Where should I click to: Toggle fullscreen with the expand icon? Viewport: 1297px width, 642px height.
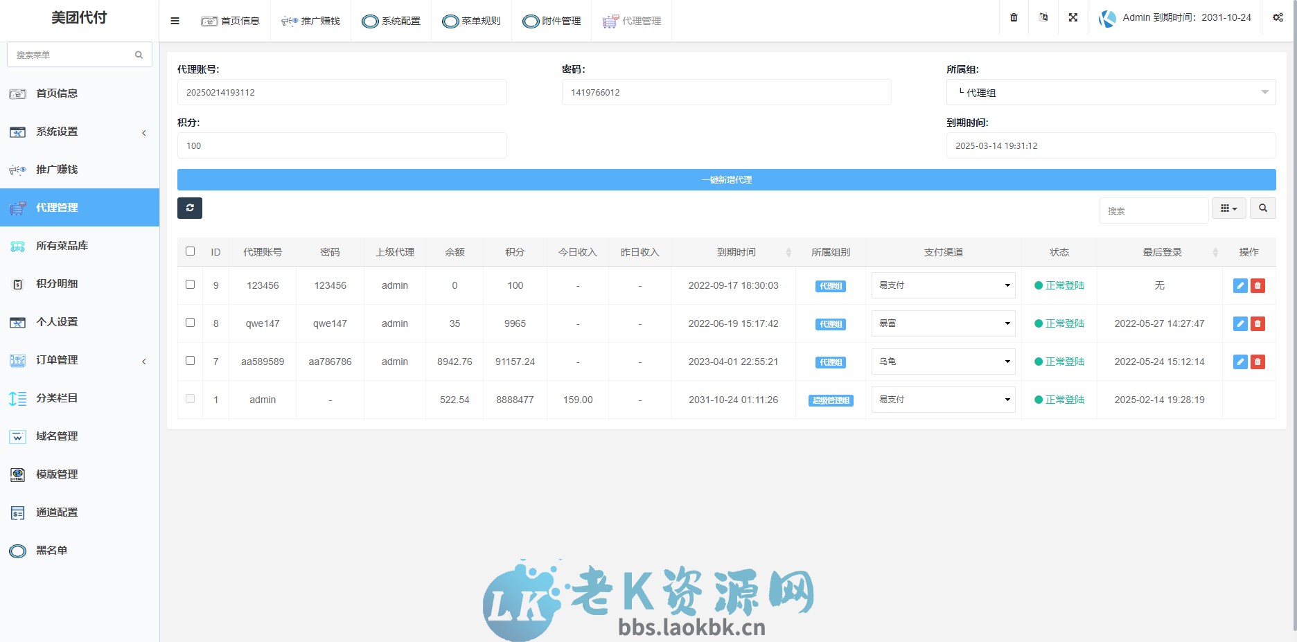(x=1073, y=17)
